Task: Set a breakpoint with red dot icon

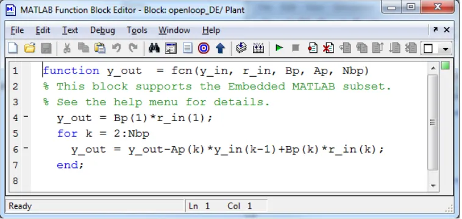Action: point(312,48)
